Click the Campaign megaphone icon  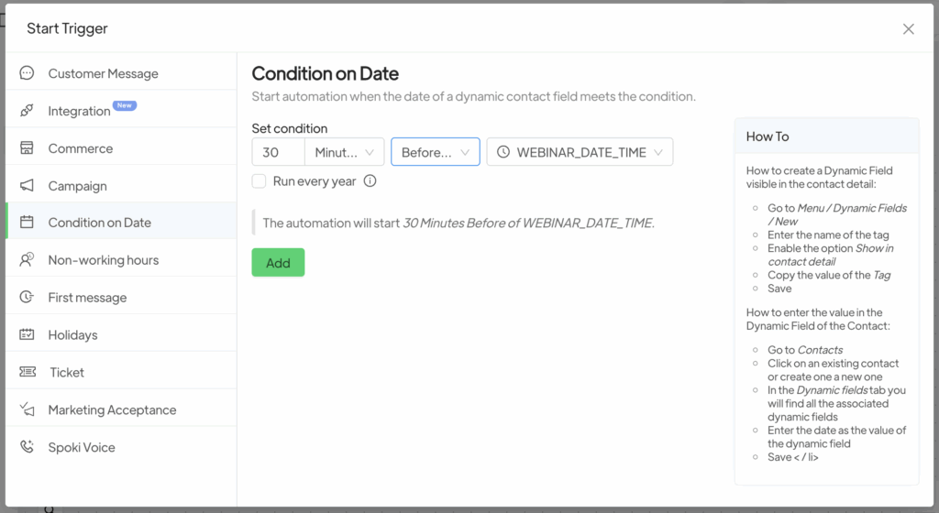coord(27,186)
